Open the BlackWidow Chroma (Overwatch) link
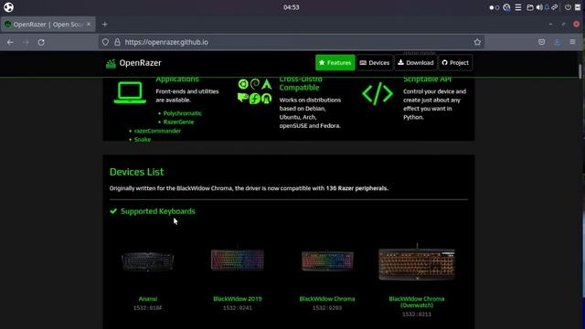 [x=417, y=302]
